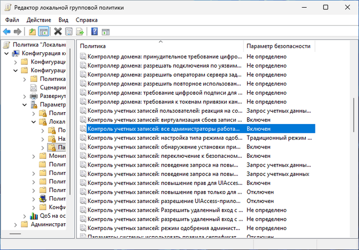Viewport: 359px width, 250px height.
Task: Select the highlighted Па folder in tree
Action: tap(56, 148)
